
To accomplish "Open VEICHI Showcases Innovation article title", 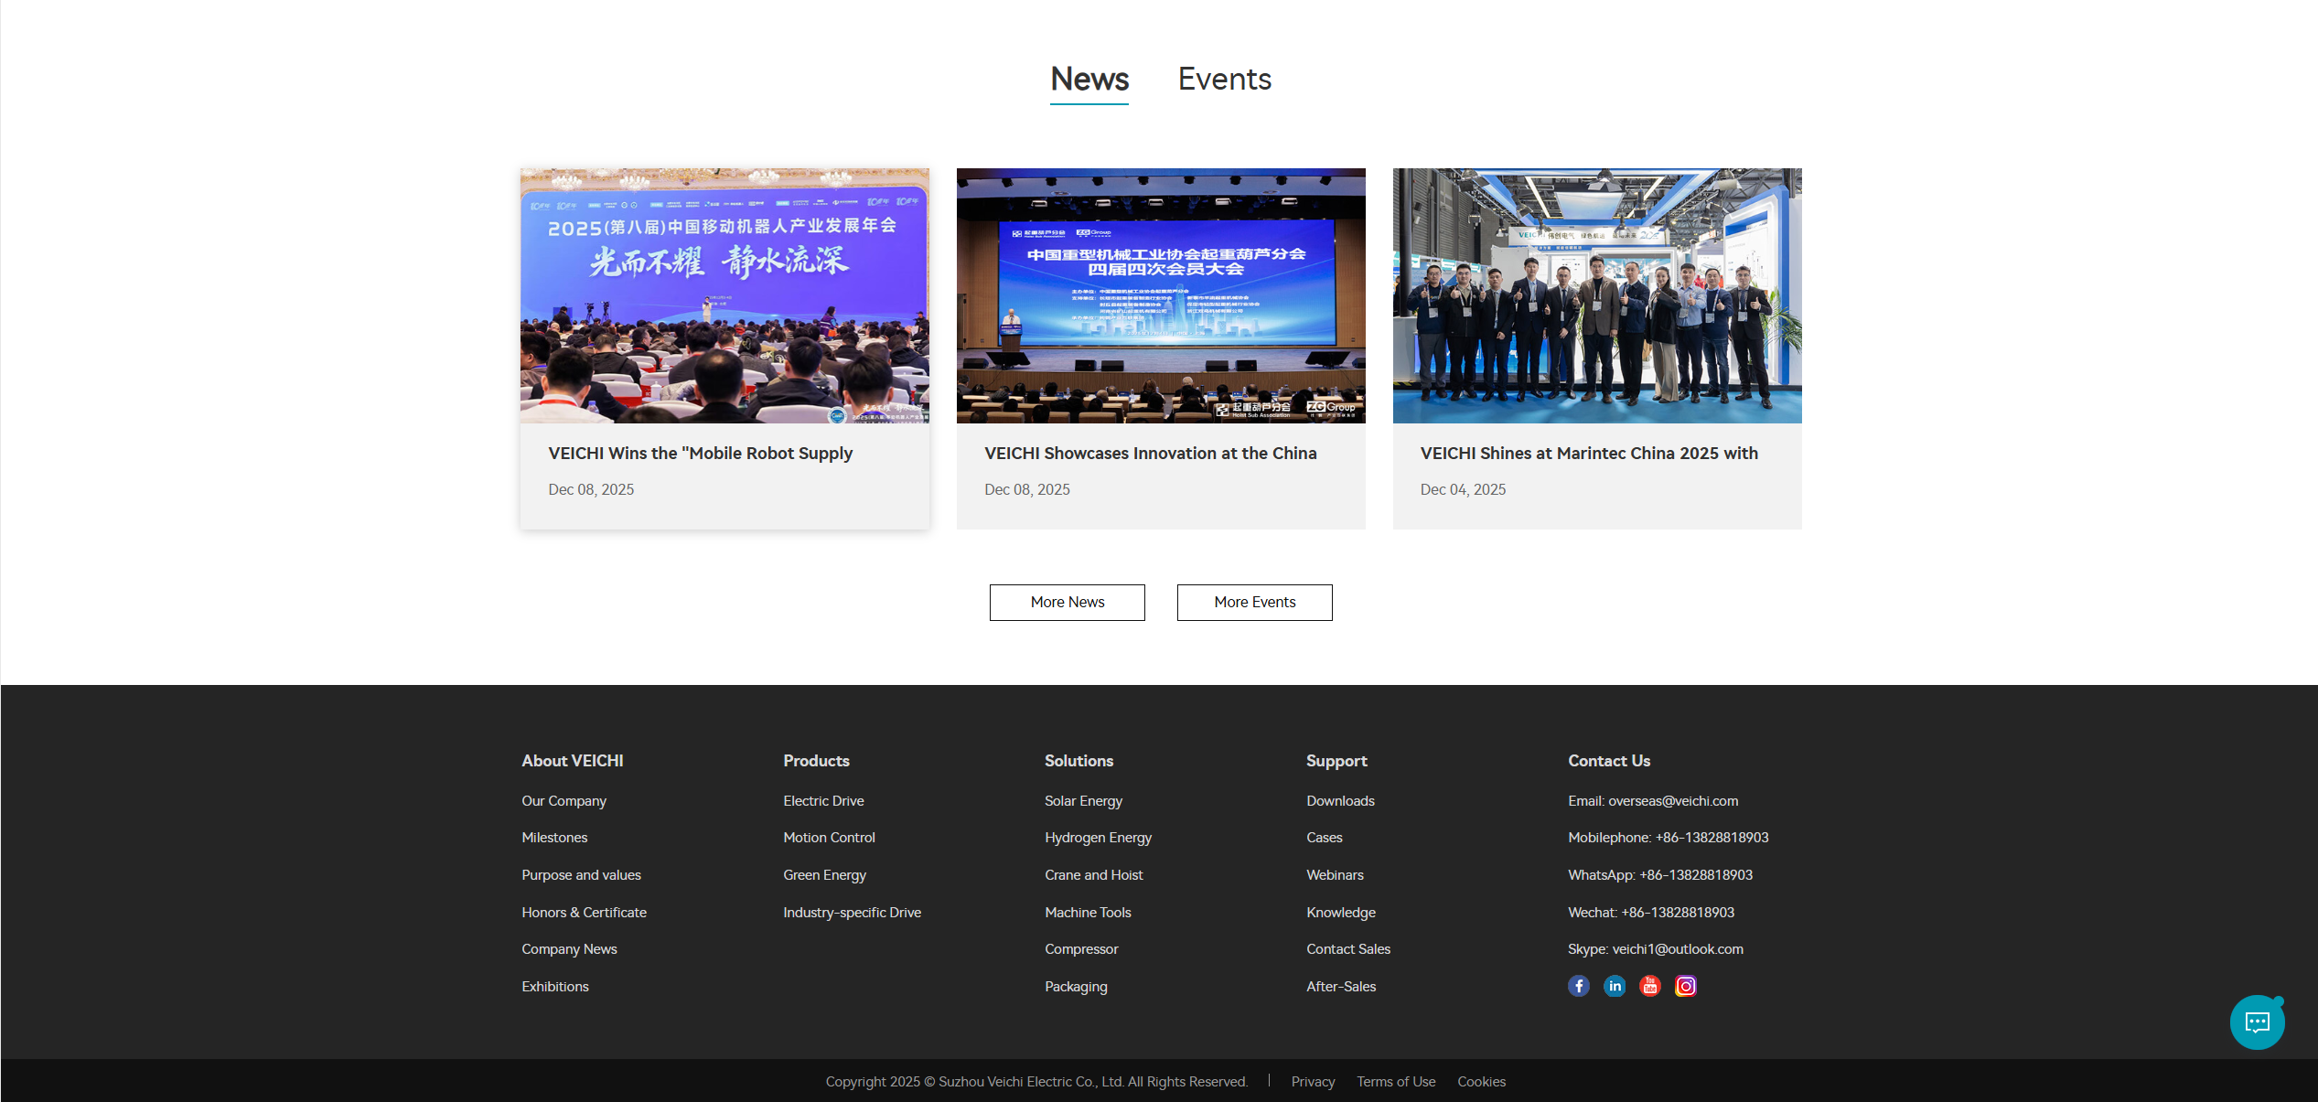I will pyautogui.click(x=1150, y=454).
